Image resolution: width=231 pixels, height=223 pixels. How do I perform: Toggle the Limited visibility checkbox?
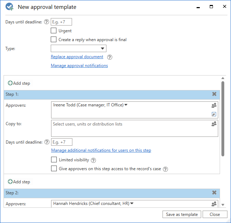pos(54,160)
